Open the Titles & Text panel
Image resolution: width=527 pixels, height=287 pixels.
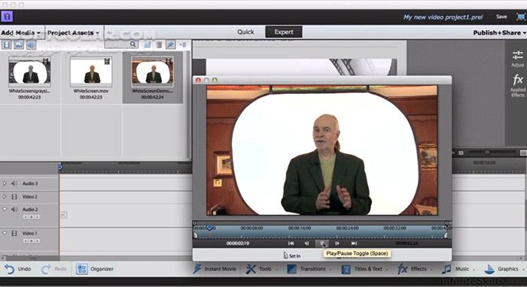pyautogui.click(x=364, y=269)
